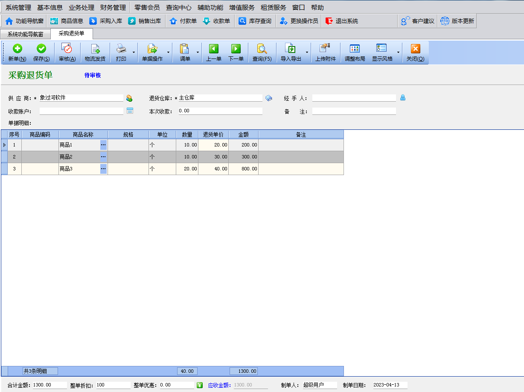Select handler using 经手人 person icon
This screenshot has height=392, width=524.
402,98
